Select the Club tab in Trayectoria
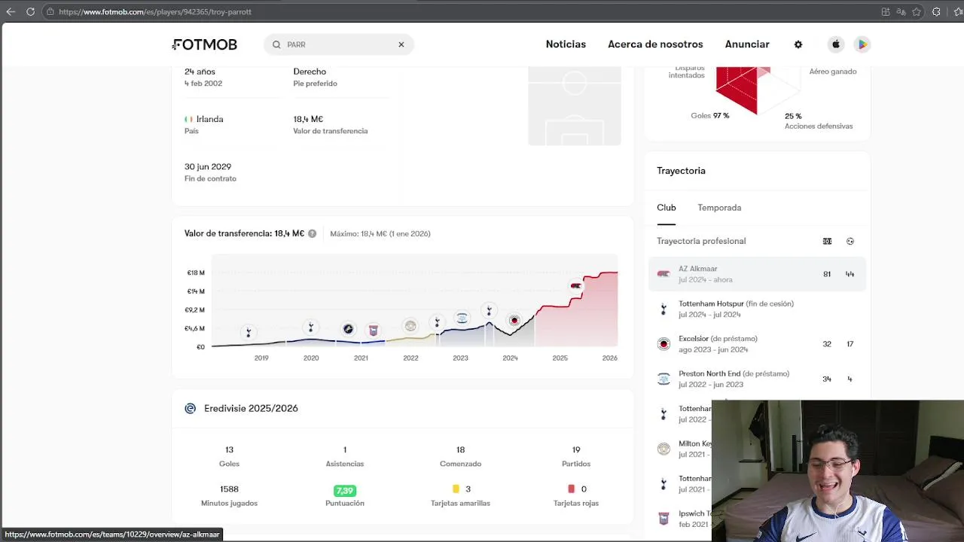Viewport: 964px width, 542px height. click(667, 208)
